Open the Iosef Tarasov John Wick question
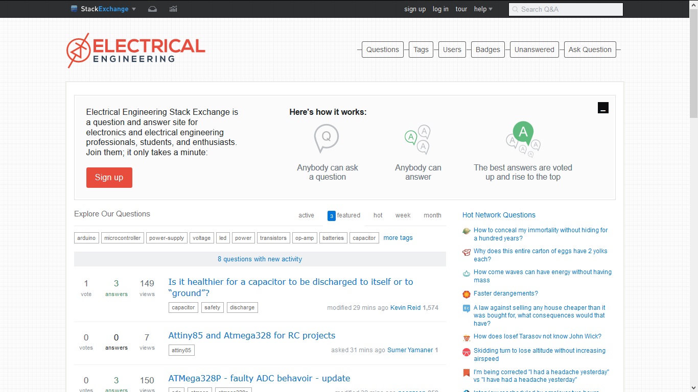The width and height of the screenshot is (698, 392). coord(538,336)
